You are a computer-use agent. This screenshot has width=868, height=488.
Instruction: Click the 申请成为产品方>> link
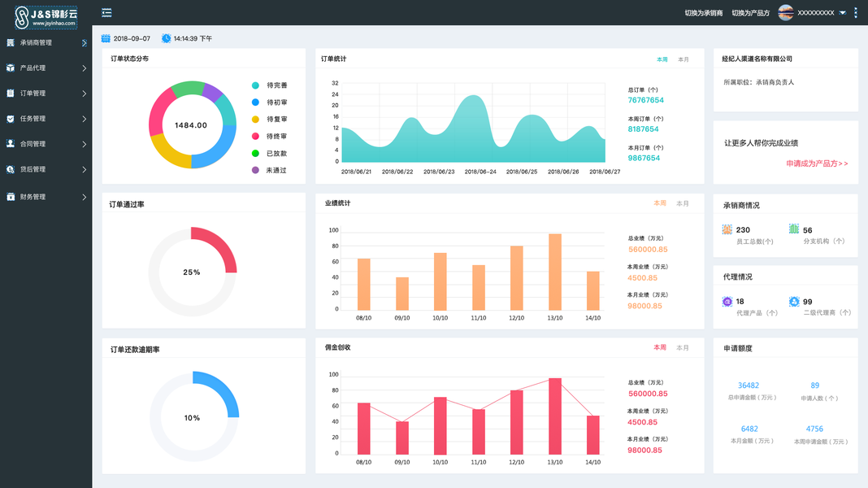[817, 163]
